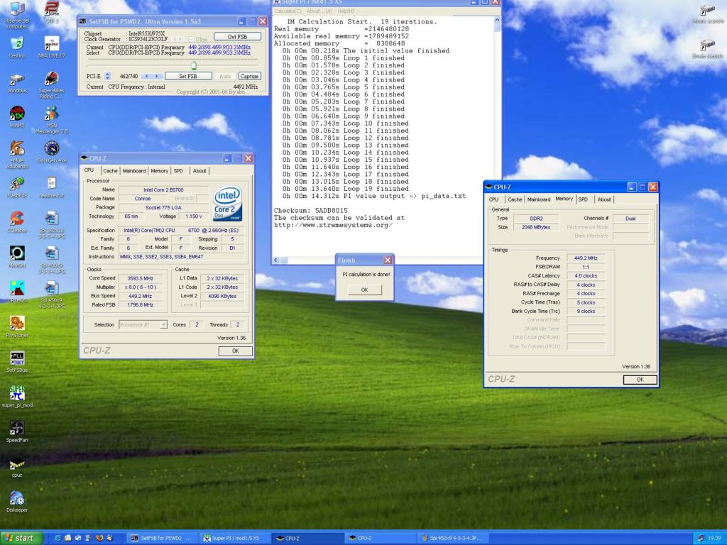Open the Cestino recycle bin icon

(17, 48)
